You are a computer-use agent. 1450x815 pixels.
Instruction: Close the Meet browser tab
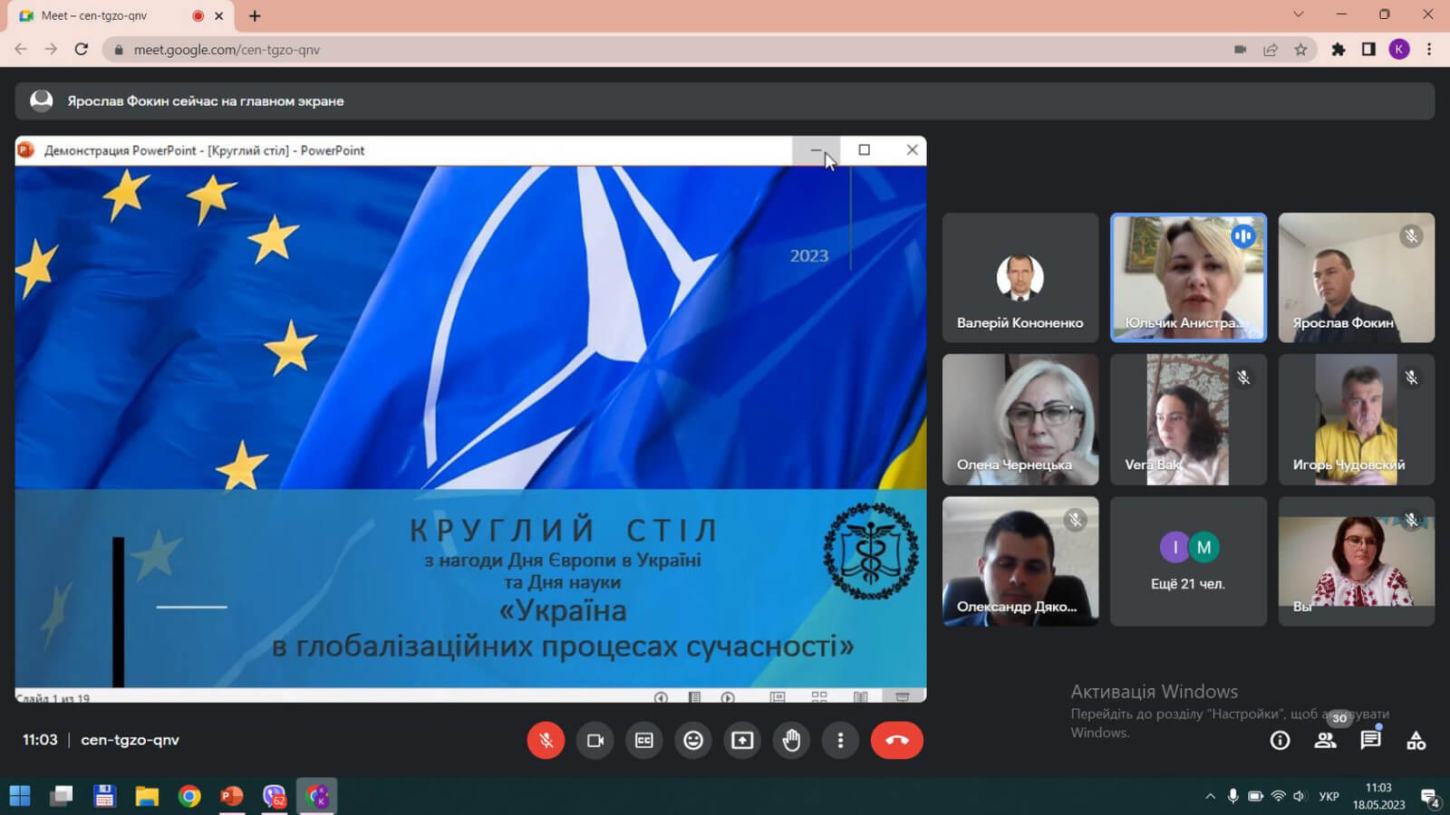point(218,15)
